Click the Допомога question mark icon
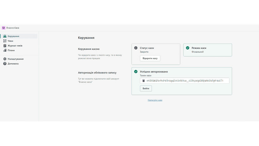The image size is (259, 146). click(x=5, y=64)
